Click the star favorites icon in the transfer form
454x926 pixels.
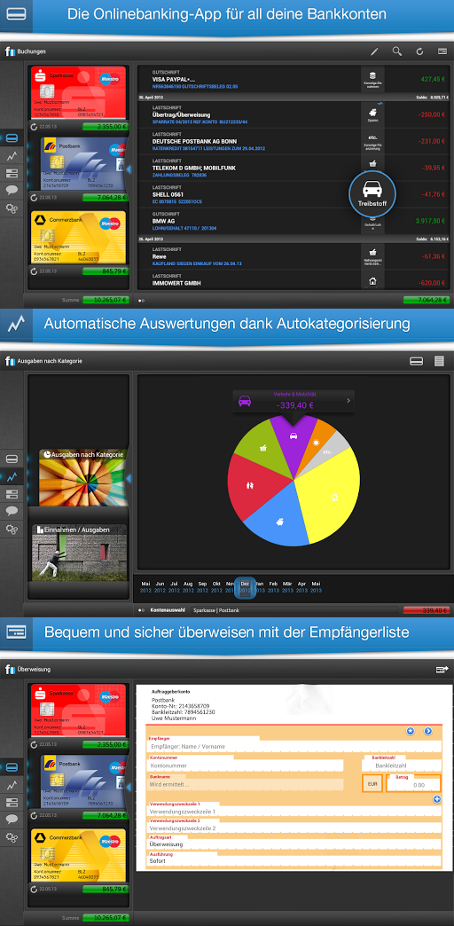411,731
